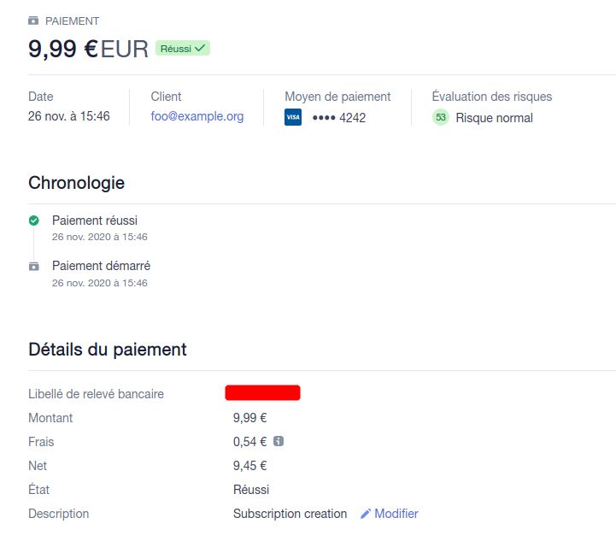Click the 9,45 € net value

pos(249,466)
